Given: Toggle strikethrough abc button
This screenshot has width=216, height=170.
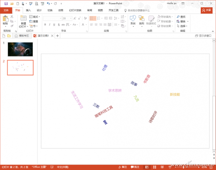Looking at the screenshot, I should pos(63,25).
